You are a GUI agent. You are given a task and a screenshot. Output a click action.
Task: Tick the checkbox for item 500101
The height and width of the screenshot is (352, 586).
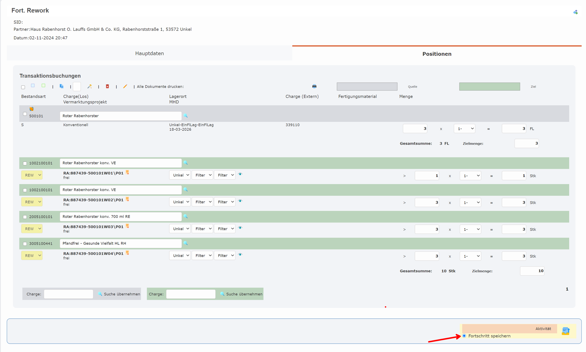coord(25,114)
